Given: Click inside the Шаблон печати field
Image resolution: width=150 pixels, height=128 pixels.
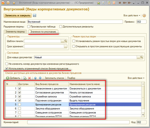Looking at the screenshot, I should (x=42, y=41).
